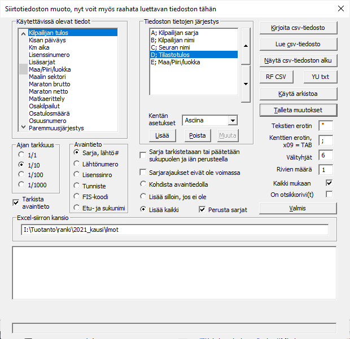Click the move-up arrow button beside field order list
This screenshot has height=339, width=350.
coord(245,46)
